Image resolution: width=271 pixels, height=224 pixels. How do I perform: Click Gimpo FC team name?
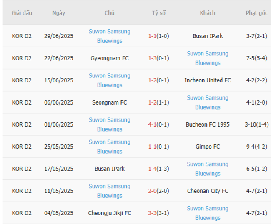207,147
